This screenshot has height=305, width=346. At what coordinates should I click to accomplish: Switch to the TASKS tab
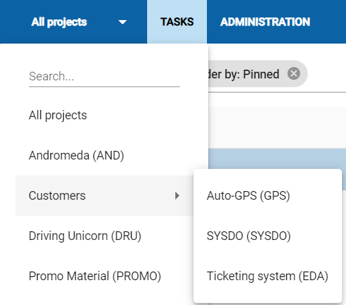coord(177,21)
